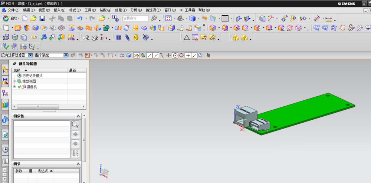Select the spring tool icon

click(x=127, y=37)
